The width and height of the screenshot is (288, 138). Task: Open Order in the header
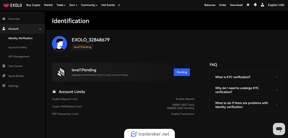pyautogui.click(x=223, y=5)
